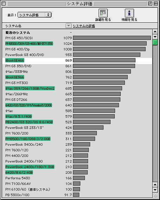Select the PB 5300c/100 row
Viewport: 160px width, 200px height.
click(77, 195)
